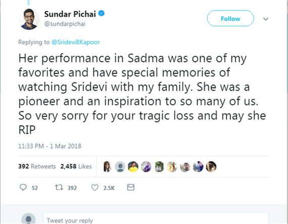The width and height of the screenshot is (288, 224).
Task: Open the 11:33 PM - 1 Mar 2018 timestamp
Action: pos(50,146)
